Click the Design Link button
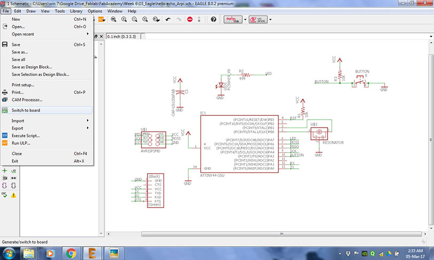The width and height of the screenshot is (434, 260). click(x=233, y=20)
